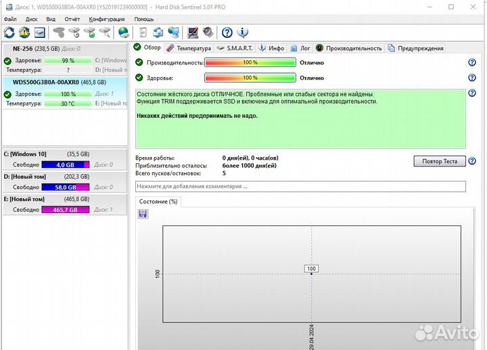
Task: Click the comment input field
Action: (x=300, y=186)
